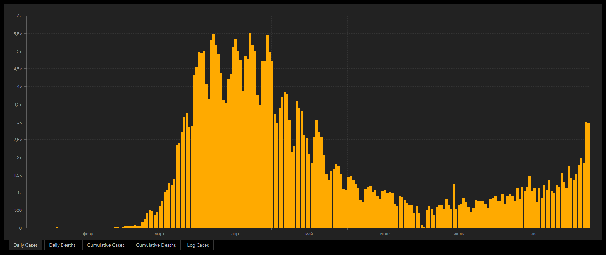
Task: Open the Daily Deaths tab
Action: [62, 245]
